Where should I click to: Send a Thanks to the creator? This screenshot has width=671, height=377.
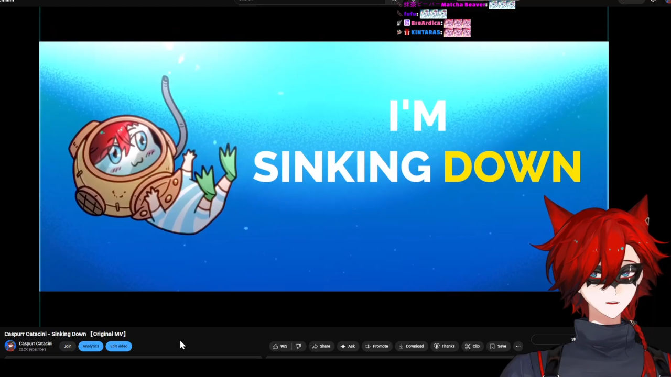pos(444,346)
